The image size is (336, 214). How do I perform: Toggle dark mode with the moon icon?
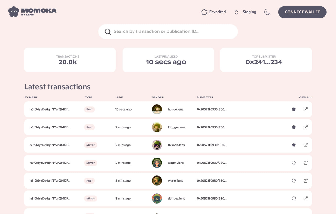pos(267,12)
